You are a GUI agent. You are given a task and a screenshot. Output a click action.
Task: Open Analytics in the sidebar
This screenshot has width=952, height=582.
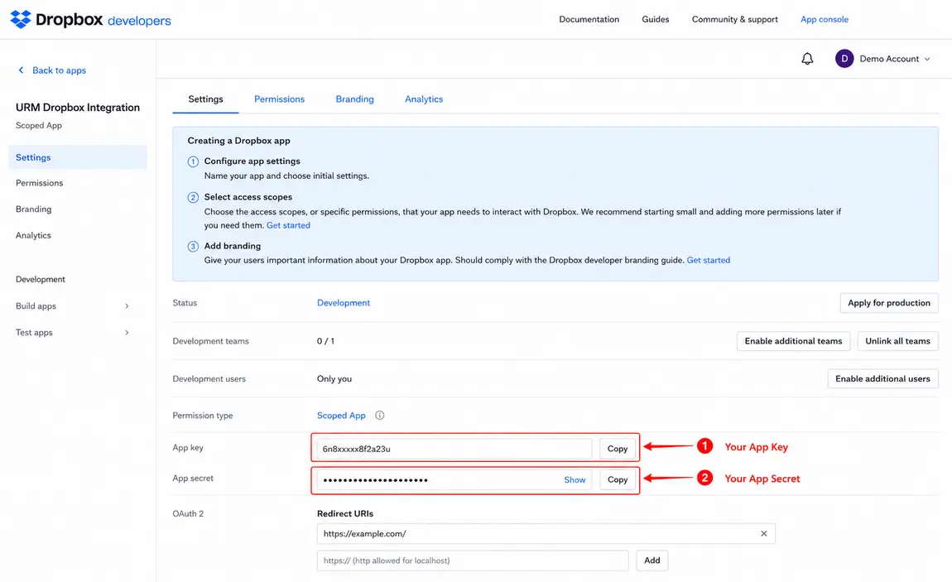[x=33, y=235]
